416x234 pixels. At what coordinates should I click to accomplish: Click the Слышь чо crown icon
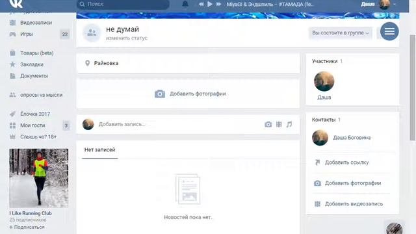[12, 136]
